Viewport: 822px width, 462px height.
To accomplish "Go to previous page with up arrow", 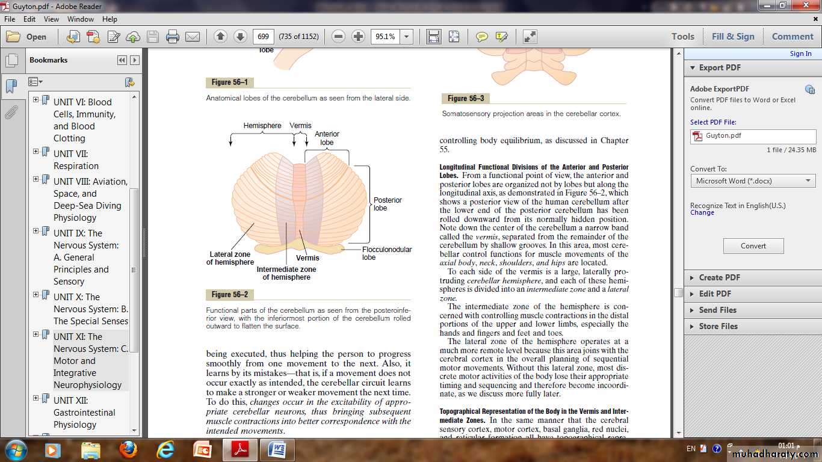I will [x=220, y=37].
